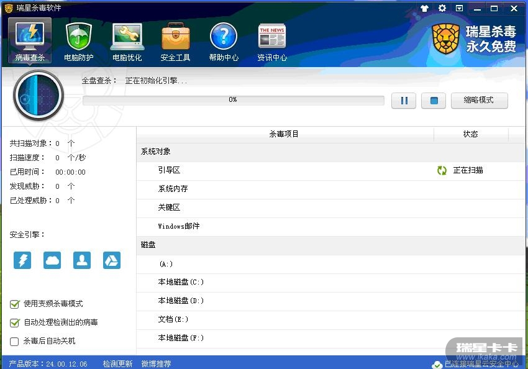The width and height of the screenshot is (528, 369).
Task: Click the triangle security engine icon
Action: 112,260
